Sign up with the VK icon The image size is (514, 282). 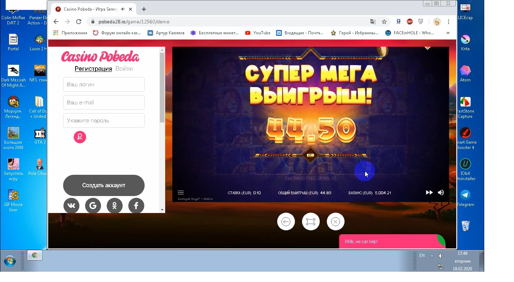tap(72, 206)
